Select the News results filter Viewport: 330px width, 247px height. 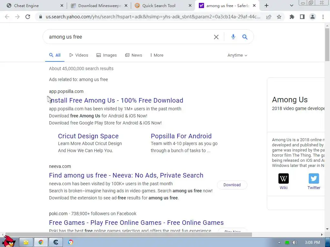coord(134,55)
